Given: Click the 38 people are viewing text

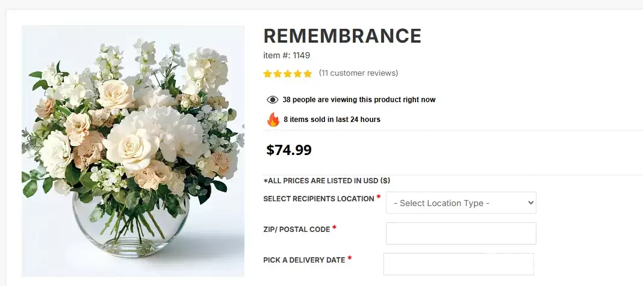Looking at the screenshot, I should (359, 100).
